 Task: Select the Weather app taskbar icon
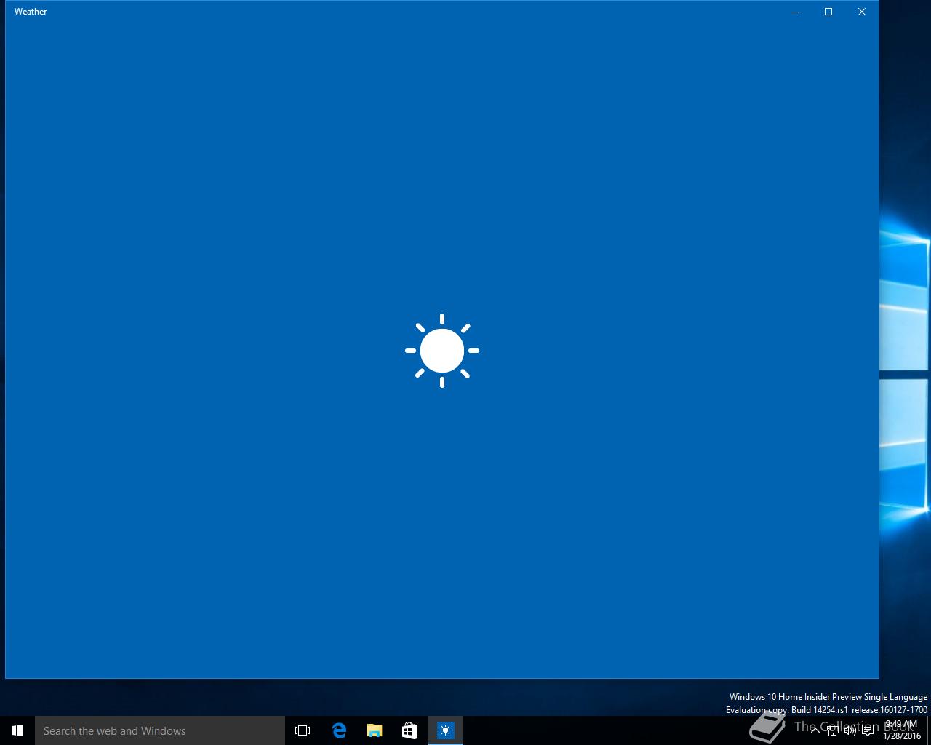(x=446, y=730)
